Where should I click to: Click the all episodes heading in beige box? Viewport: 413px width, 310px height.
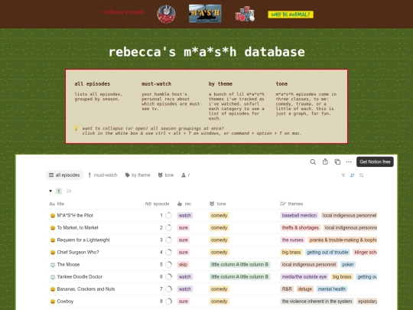[x=93, y=84]
